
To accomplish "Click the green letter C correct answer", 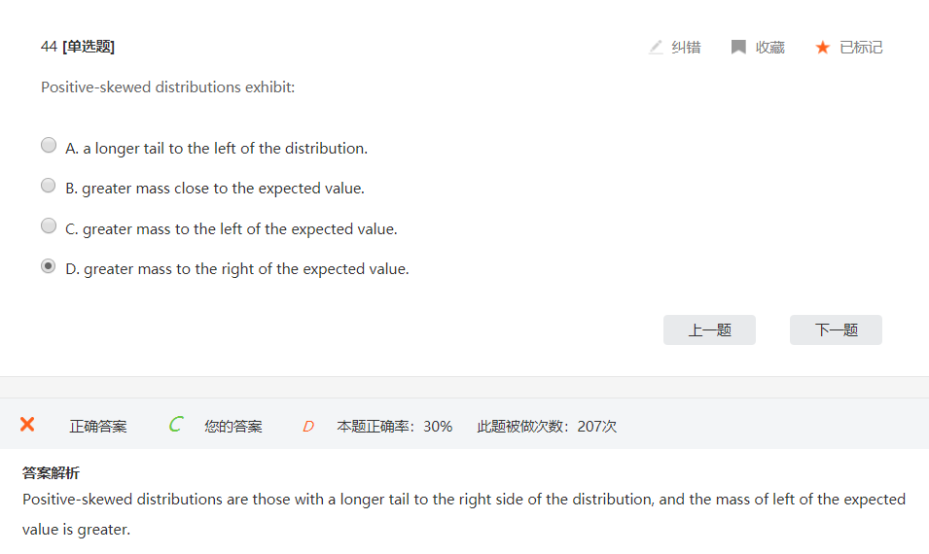I will [175, 425].
